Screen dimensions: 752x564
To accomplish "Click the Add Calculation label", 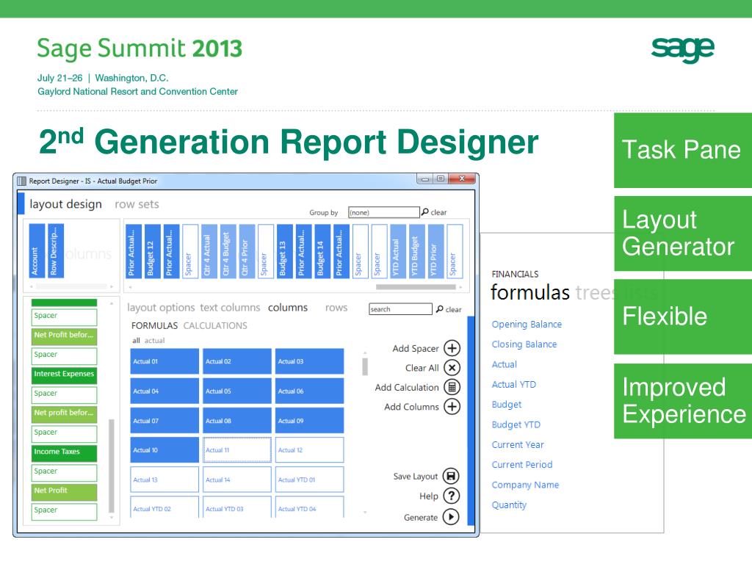I will [x=407, y=388].
